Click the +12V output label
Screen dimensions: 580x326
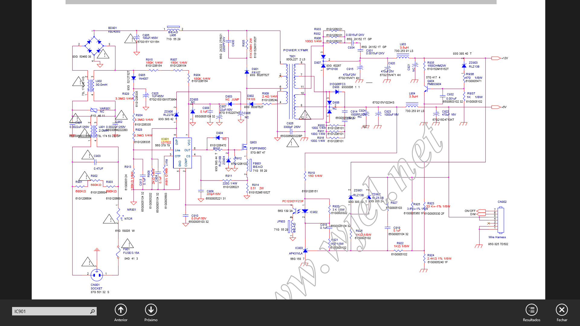[x=504, y=58]
